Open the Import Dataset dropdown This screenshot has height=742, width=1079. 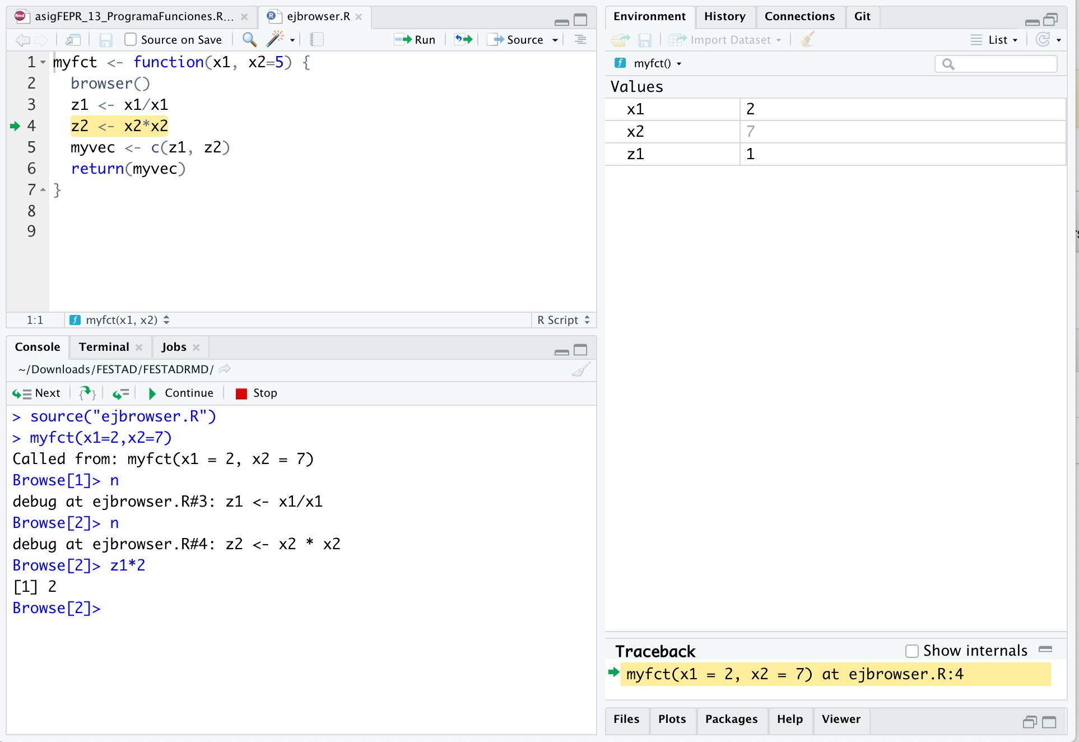coord(725,40)
